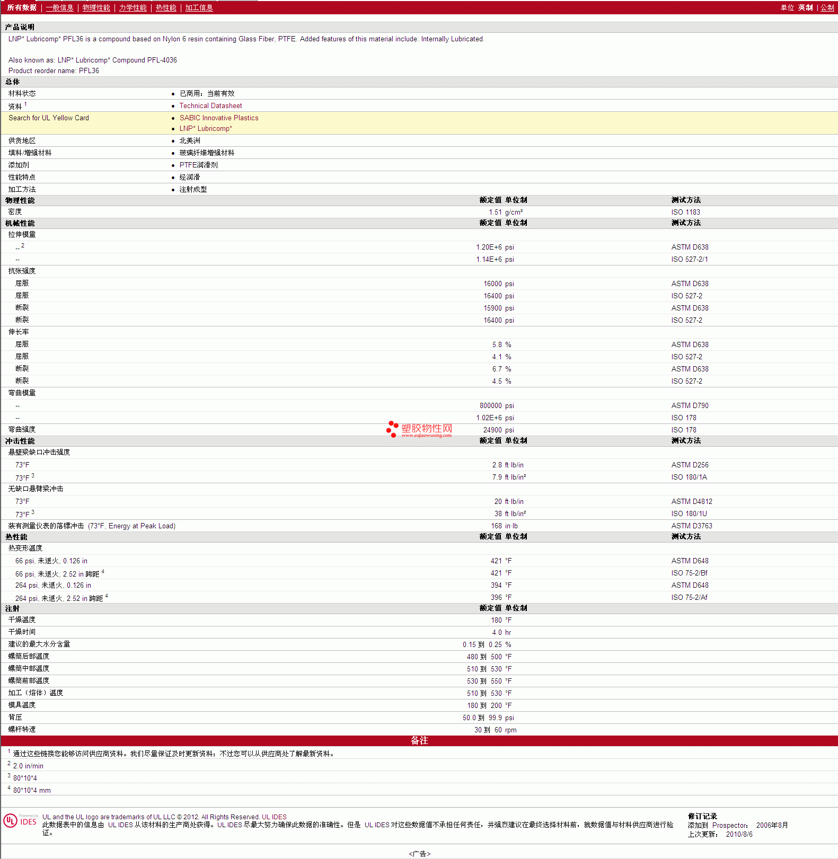Click the 394 °F deflection value
The width and height of the screenshot is (838, 859).
coord(501,586)
